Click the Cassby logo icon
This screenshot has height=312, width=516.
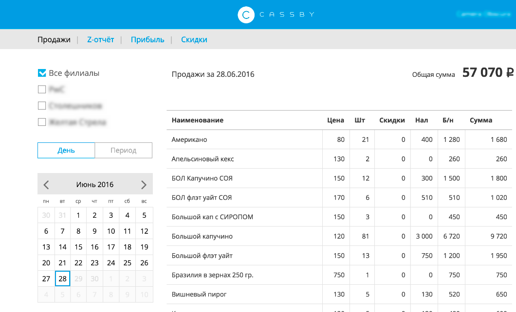pyautogui.click(x=246, y=15)
